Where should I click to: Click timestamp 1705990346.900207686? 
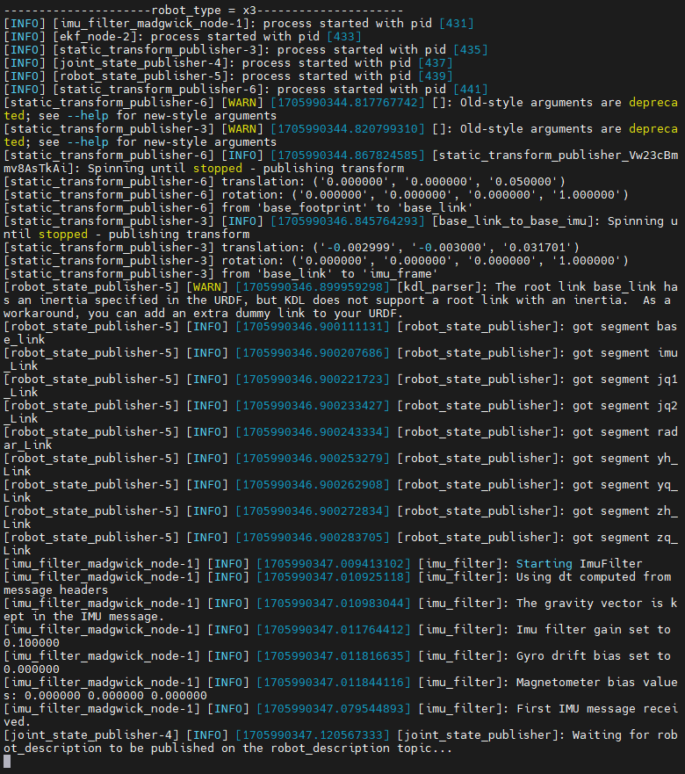tap(313, 353)
